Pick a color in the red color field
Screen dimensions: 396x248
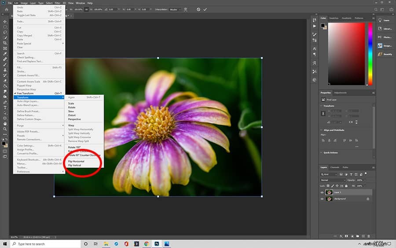346,54
